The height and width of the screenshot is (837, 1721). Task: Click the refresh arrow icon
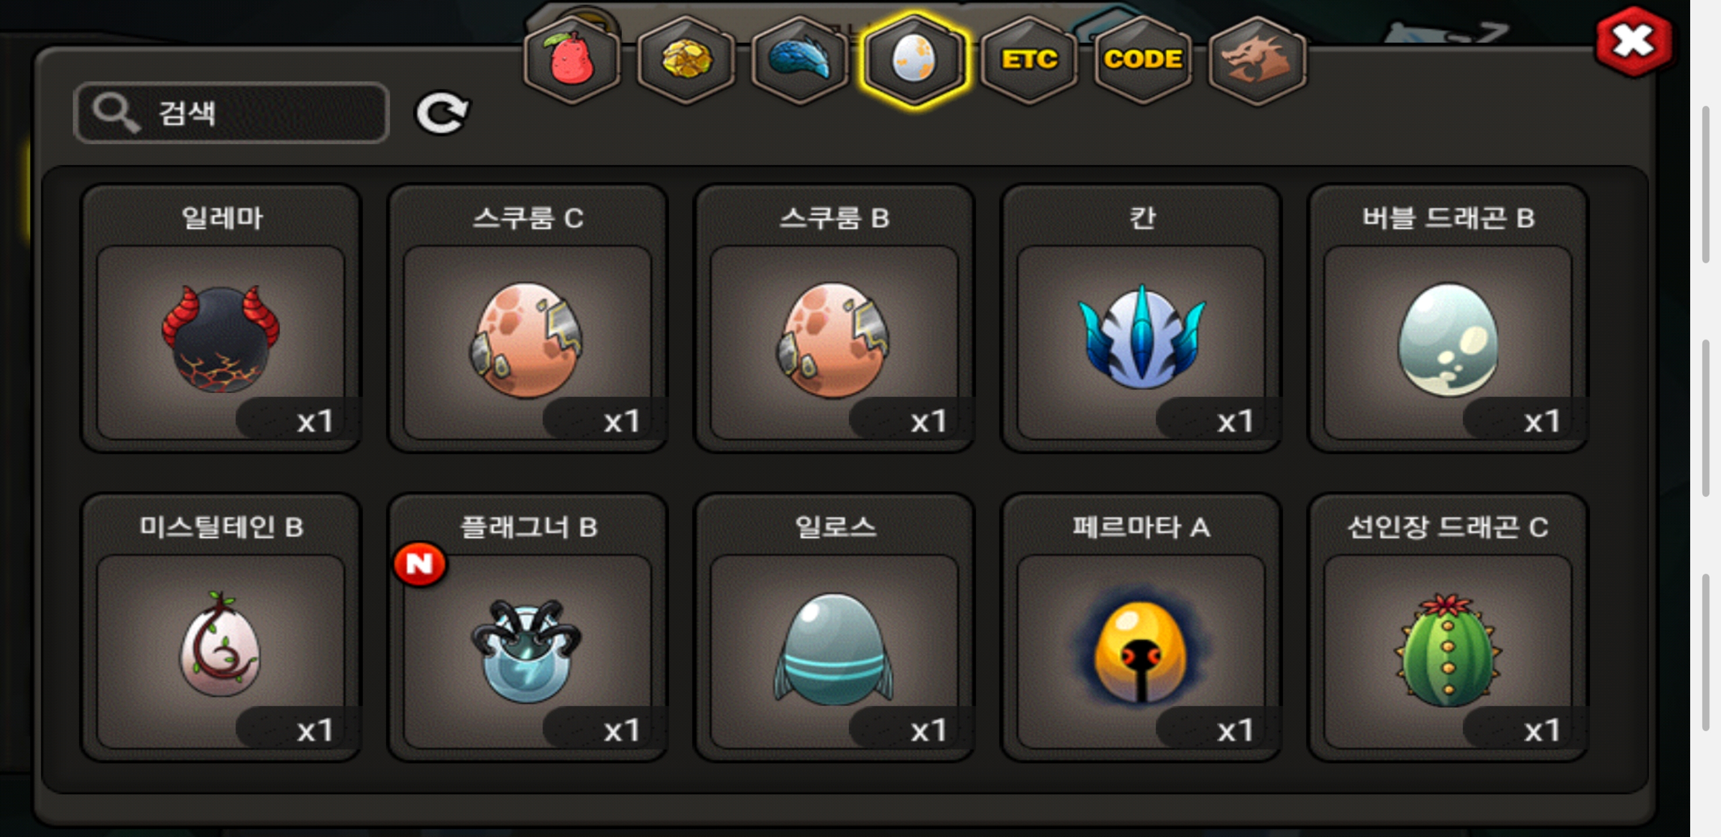442,113
